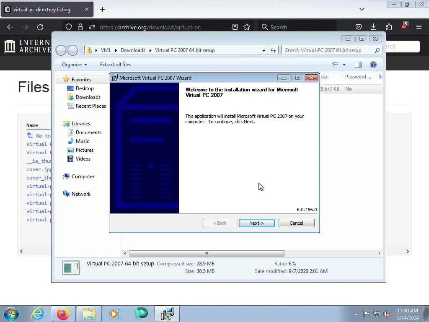This screenshot has height=322, width=429.
Task: Select Network in navigation pane
Action: click(81, 194)
